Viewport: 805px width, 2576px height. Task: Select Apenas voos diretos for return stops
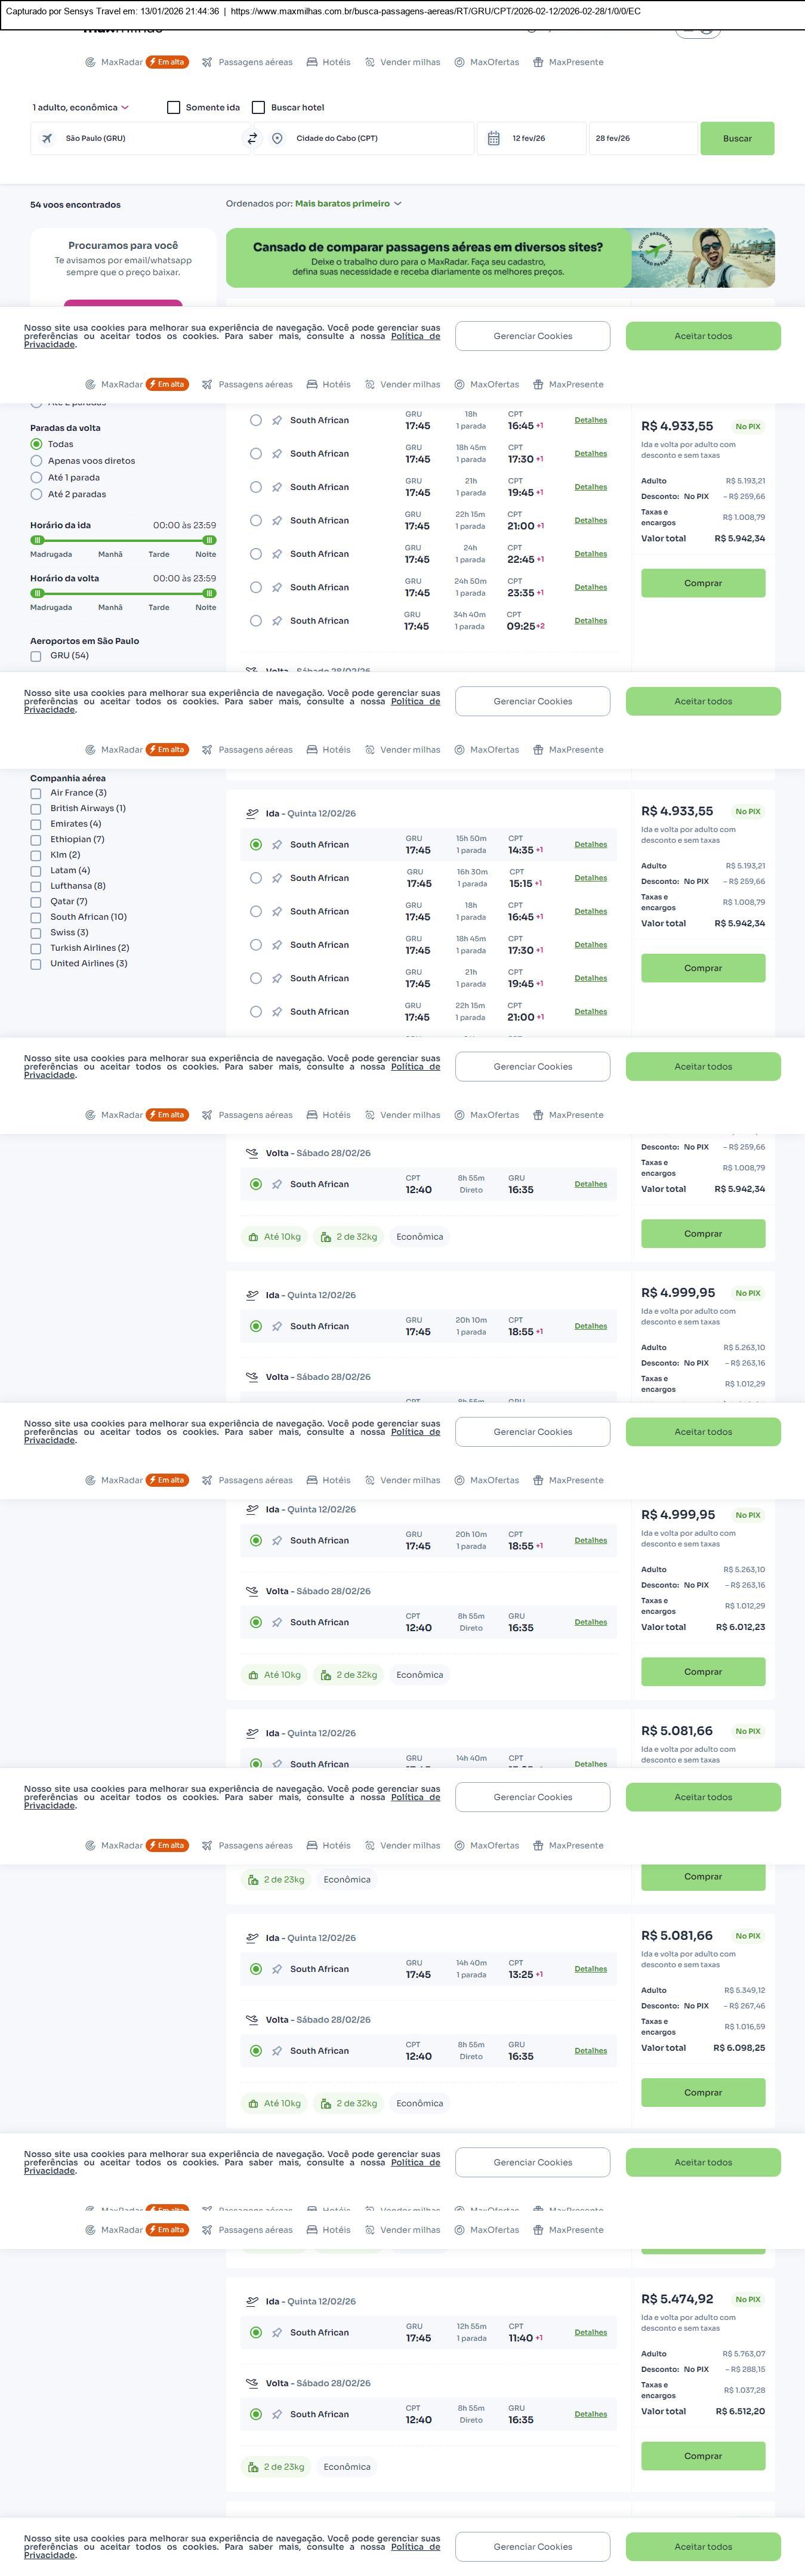pos(36,461)
